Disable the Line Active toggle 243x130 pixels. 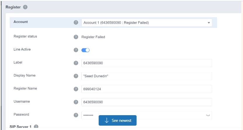[x=85, y=50]
